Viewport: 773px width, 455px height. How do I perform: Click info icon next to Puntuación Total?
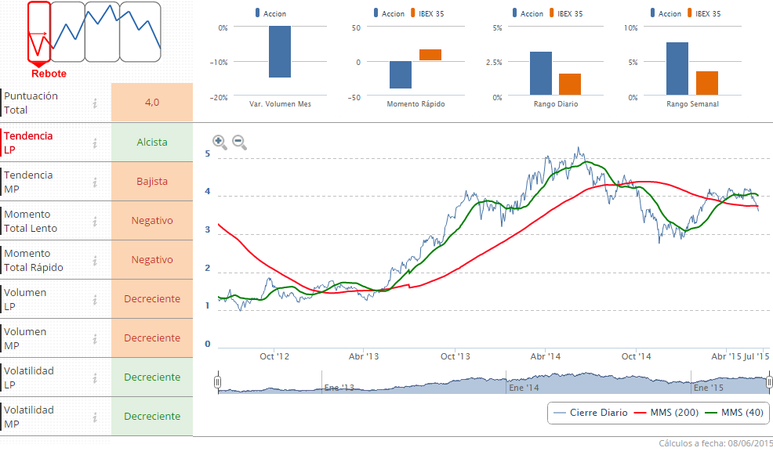95,103
